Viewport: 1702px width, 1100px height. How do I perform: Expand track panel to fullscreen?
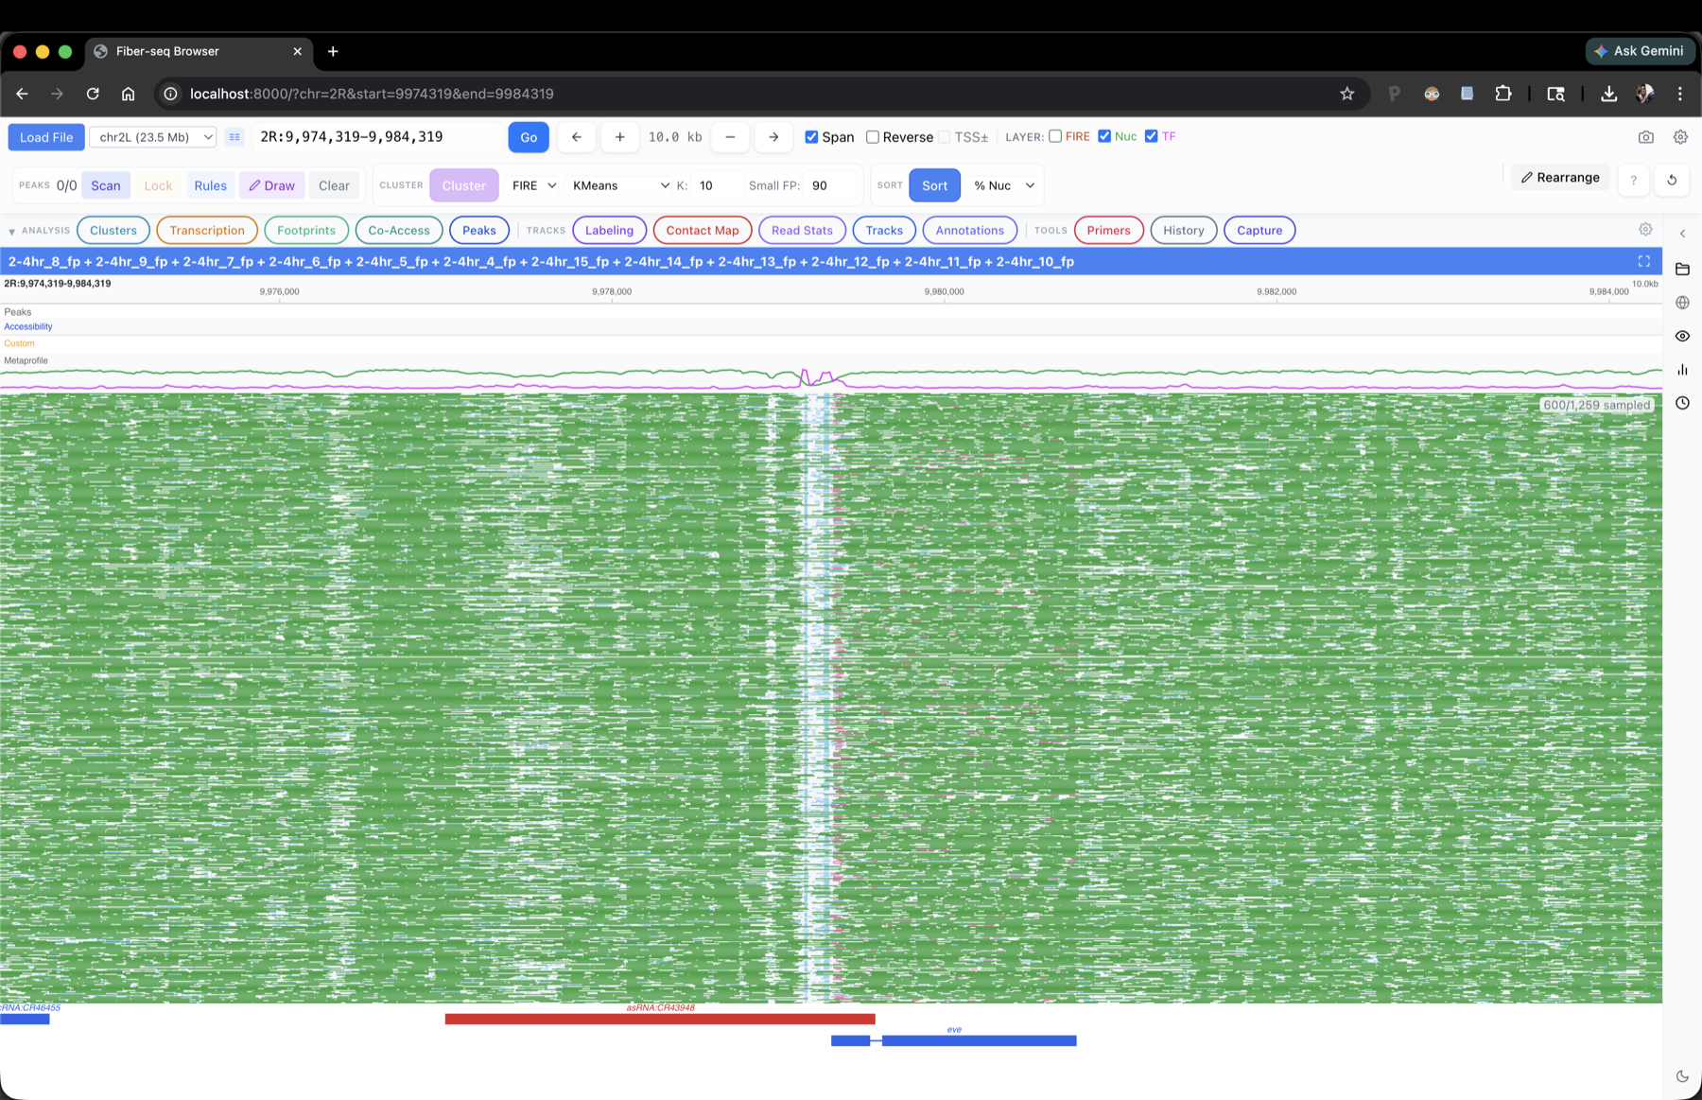click(x=1644, y=261)
